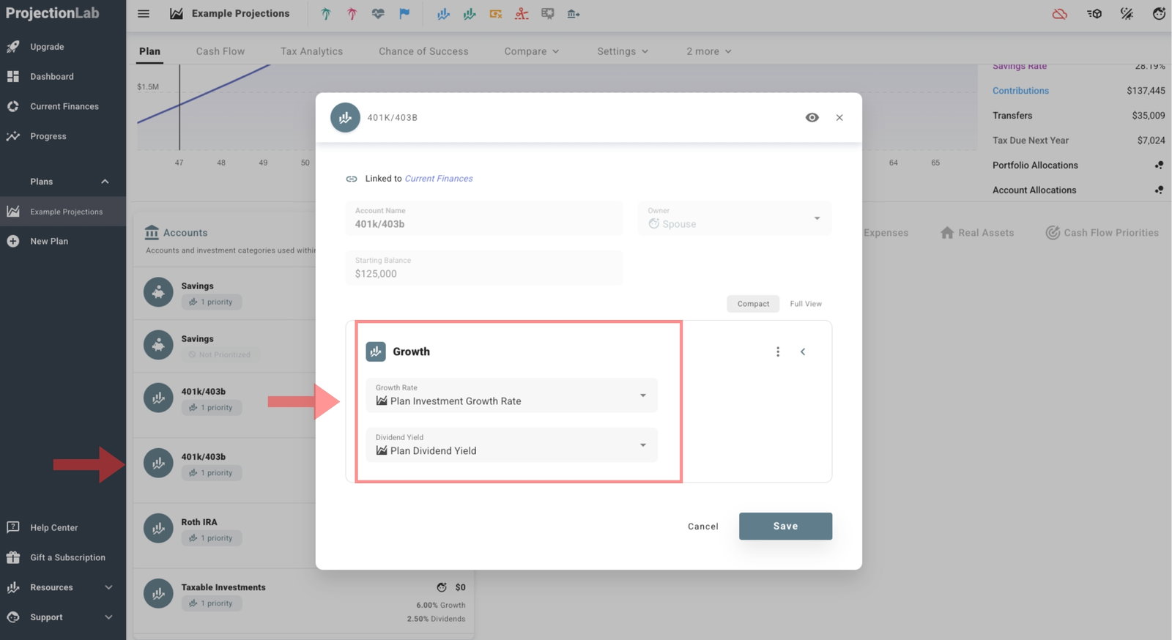Open the modal's three-dot options menu
The width and height of the screenshot is (1172, 640).
(777, 352)
